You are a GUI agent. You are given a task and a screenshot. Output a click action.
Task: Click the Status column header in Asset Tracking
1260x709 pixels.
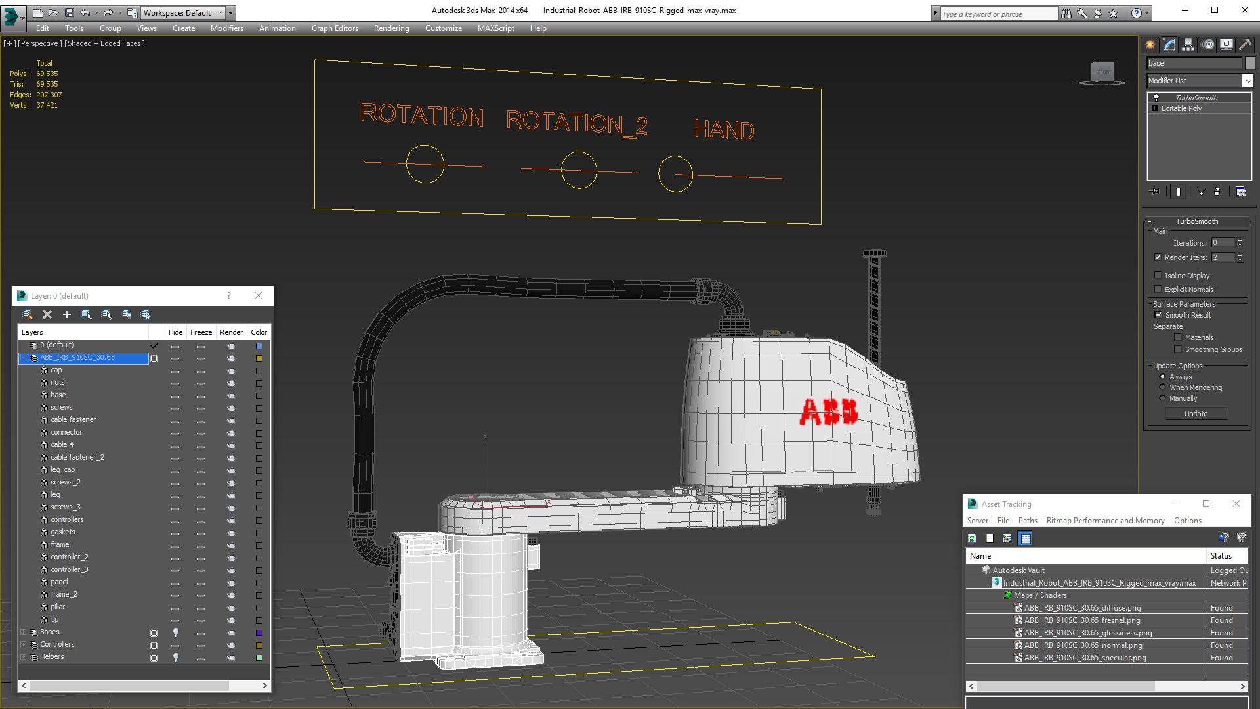pos(1227,556)
